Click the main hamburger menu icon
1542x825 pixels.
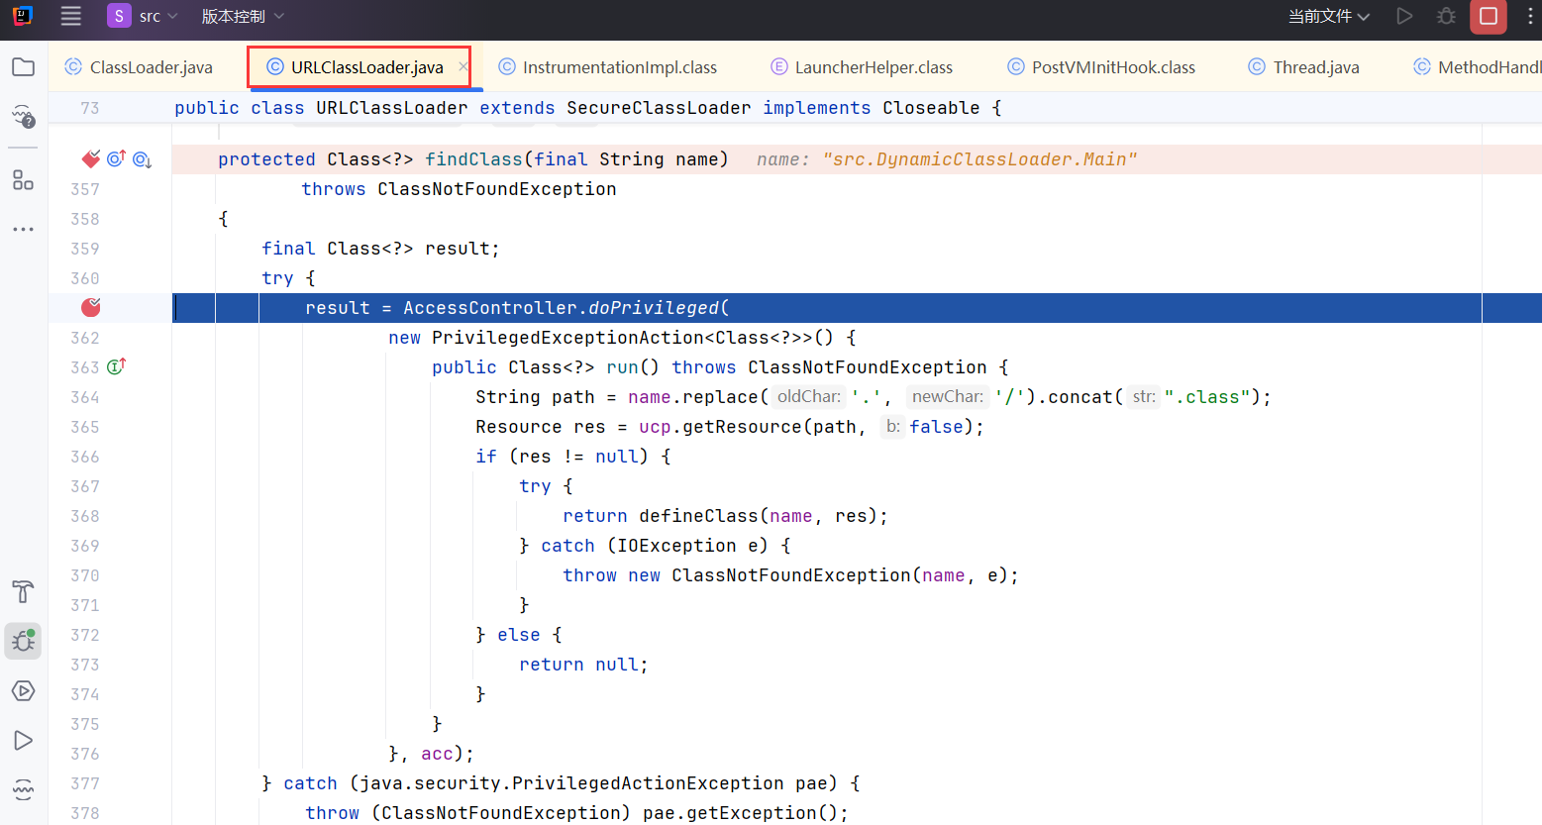coord(71,16)
